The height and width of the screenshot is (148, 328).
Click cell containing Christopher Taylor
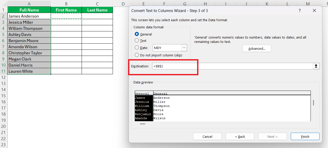[x=29, y=53]
